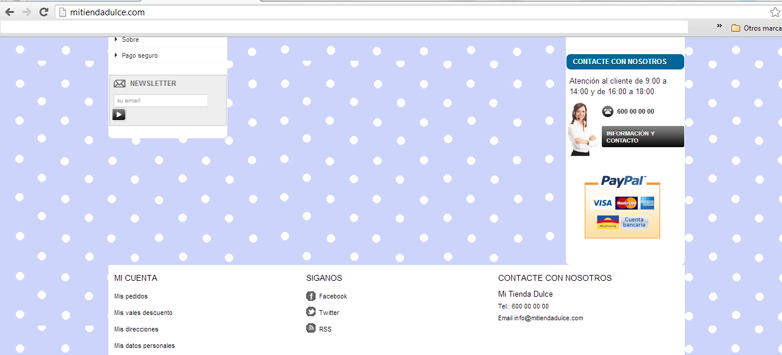Image resolution: width=782 pixels, height=355 pixels.
Task: Click the Facebook icon under Siganos
Action: [311, 296]
